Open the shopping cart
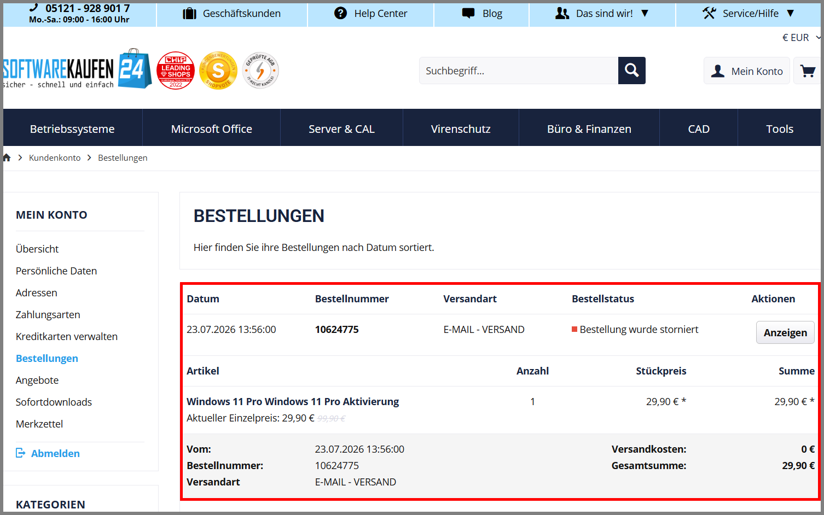This screenshot has width=824, height=515. click(808, 71)
